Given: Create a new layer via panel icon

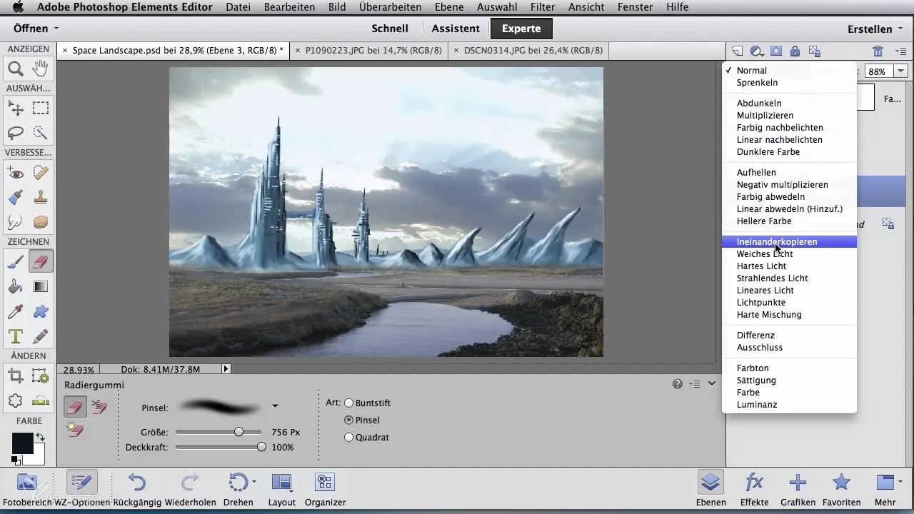Looking at the screenshot, I should 738,51.
